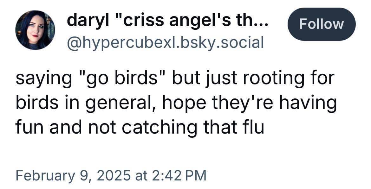Viewport: 371px width, 189px height.
Task: Open the poster's profile avatar picture
Action: click(35, 30)
